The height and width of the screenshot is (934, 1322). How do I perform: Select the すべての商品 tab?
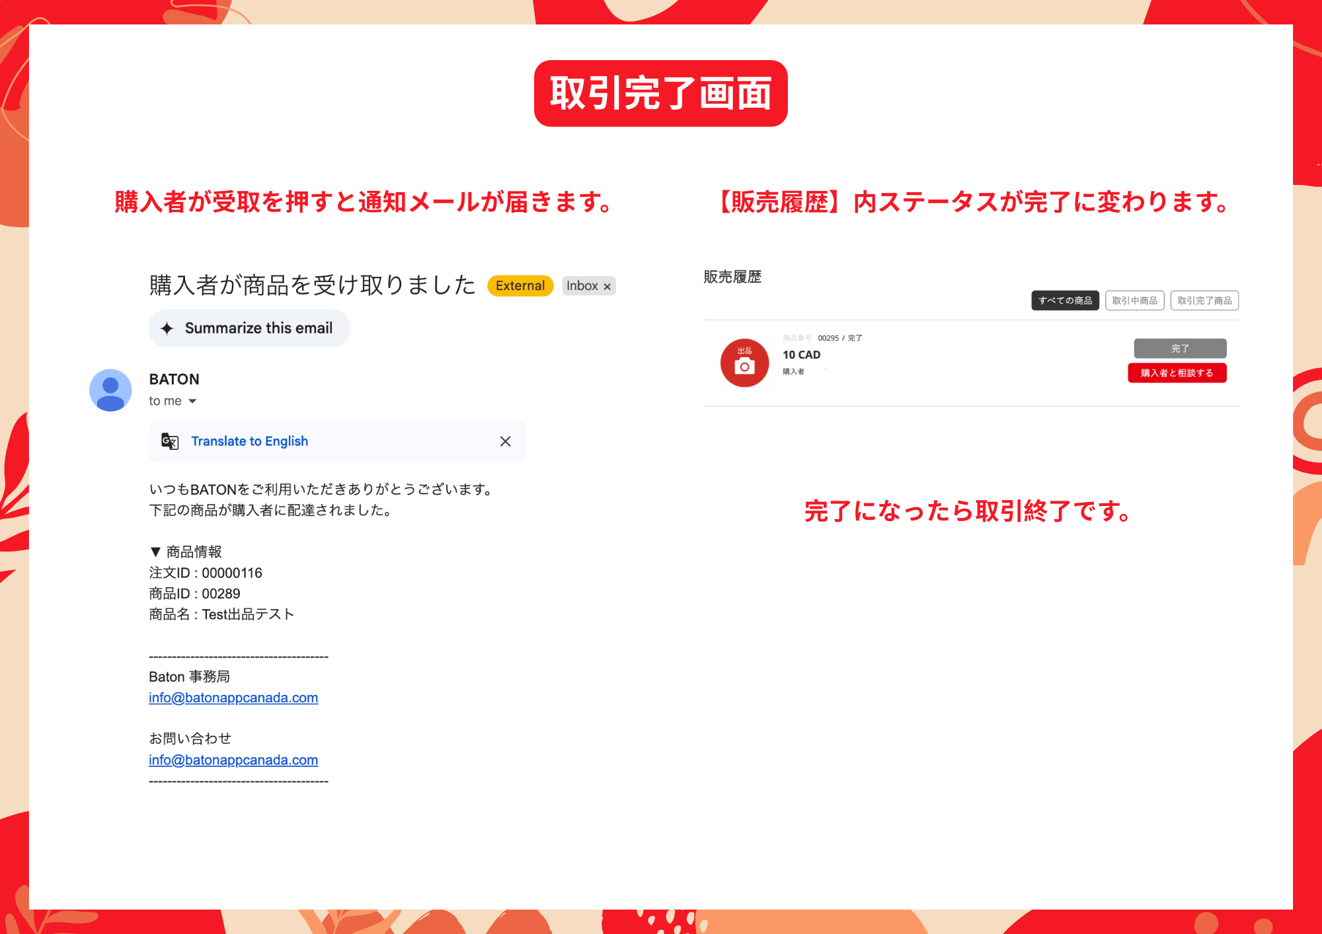(1065, 301)
